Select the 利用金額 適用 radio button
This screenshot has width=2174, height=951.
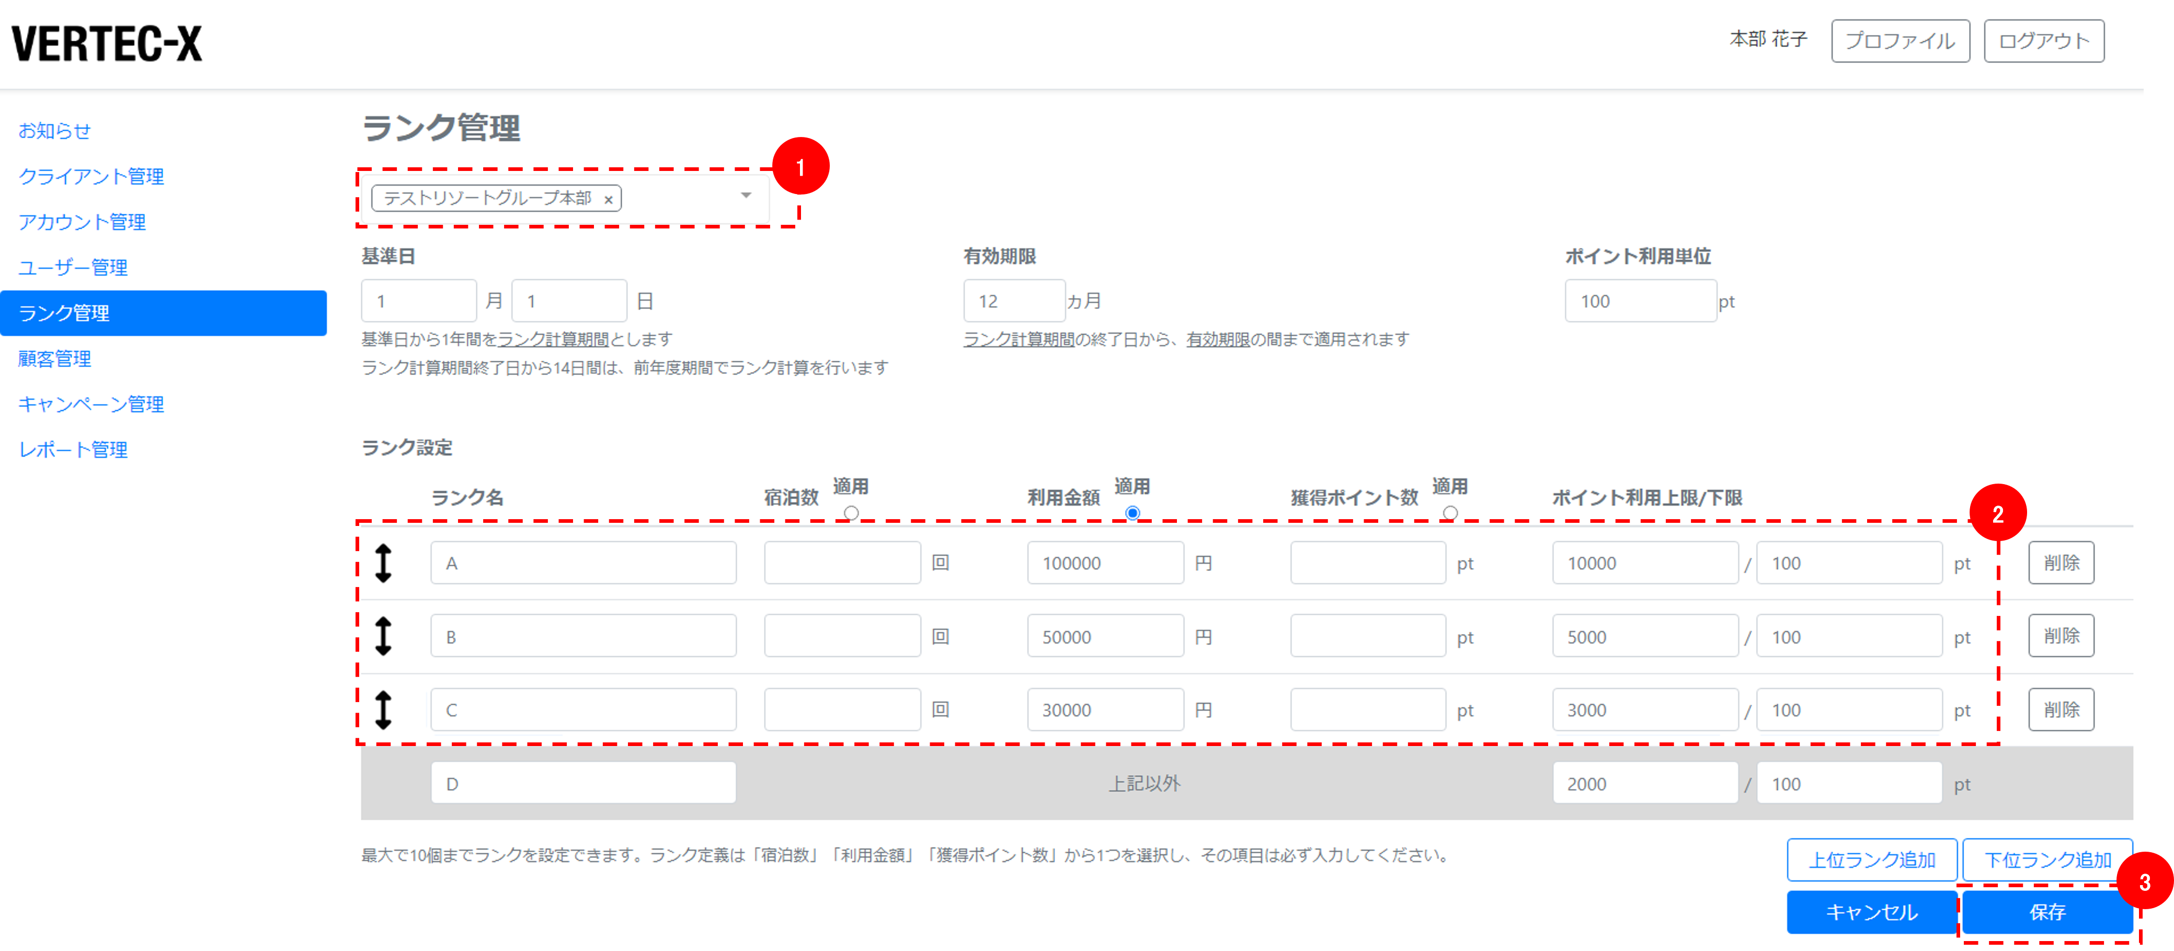tap(1132, 512)
